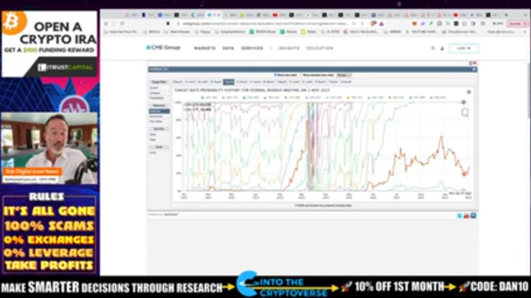Open the MARKETS navigation menu

point(205,48)
